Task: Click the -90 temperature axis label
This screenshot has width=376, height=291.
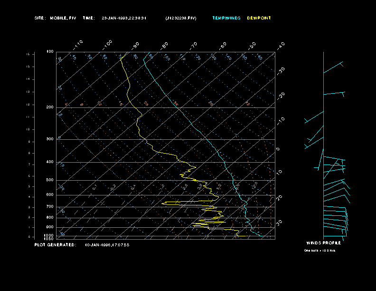Action: (x=135, y=46)
